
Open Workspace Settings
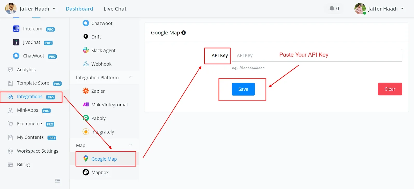point(38,151)
